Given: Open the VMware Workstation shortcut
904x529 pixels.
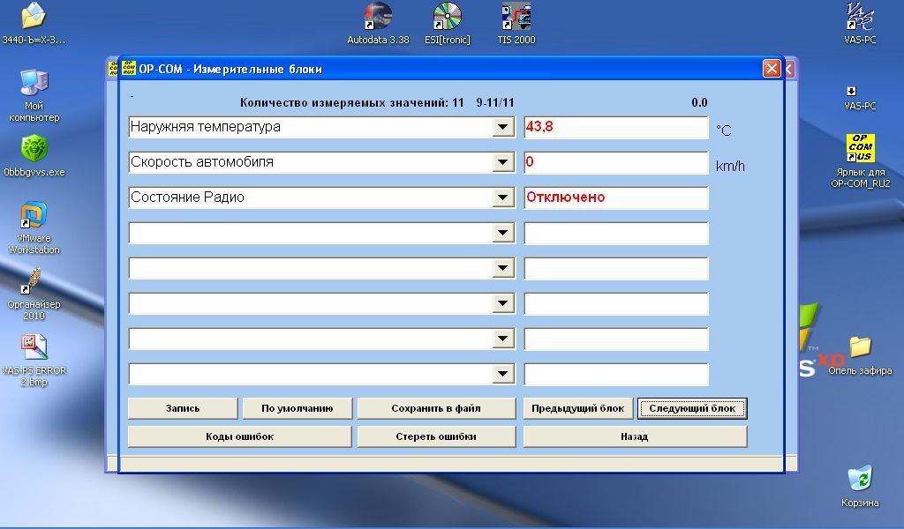Looking at the screenshot, I should coord(34,228).
